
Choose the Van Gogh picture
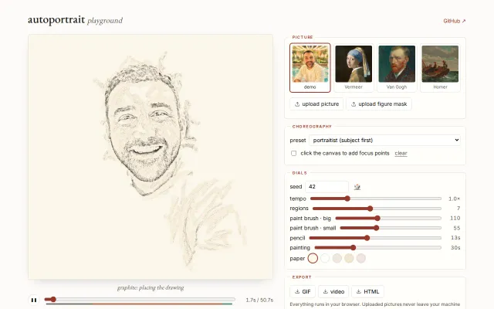(397, 68)
